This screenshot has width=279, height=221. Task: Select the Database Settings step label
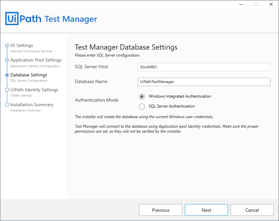[x=28, y=75]
